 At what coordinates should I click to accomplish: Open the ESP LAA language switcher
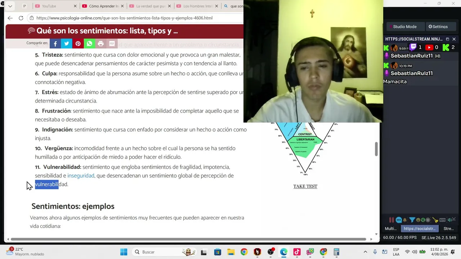point(396,252)
